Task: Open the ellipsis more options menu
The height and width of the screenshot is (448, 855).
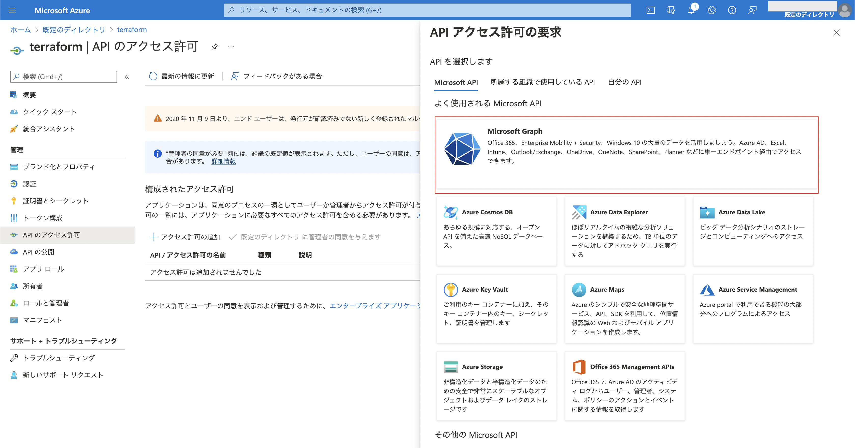Action: 231,47
